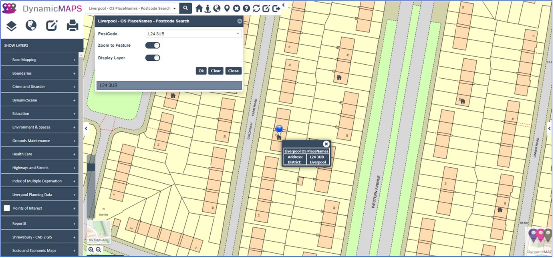Click house icon near Western Avenue label
This screenshot has height=258, width=554.
[x=339, y=77]
